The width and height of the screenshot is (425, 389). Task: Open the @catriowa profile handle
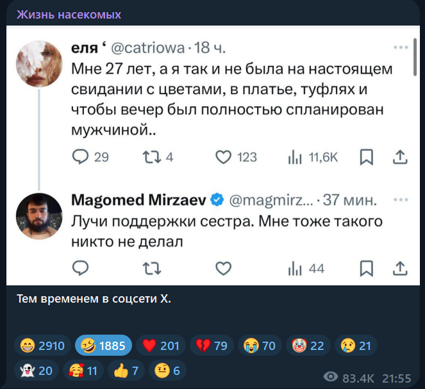click(148, 48)
